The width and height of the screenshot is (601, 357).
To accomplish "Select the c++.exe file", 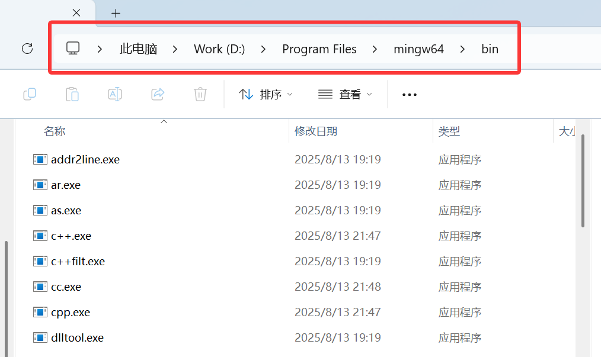I will pos(71,236).
